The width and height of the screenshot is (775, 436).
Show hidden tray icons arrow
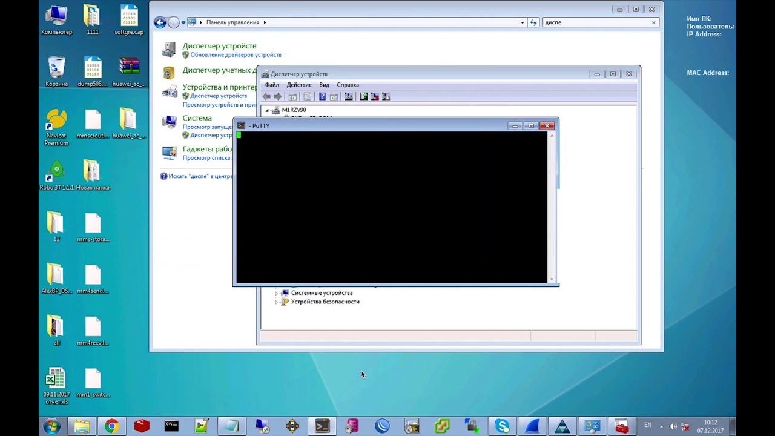661,426
